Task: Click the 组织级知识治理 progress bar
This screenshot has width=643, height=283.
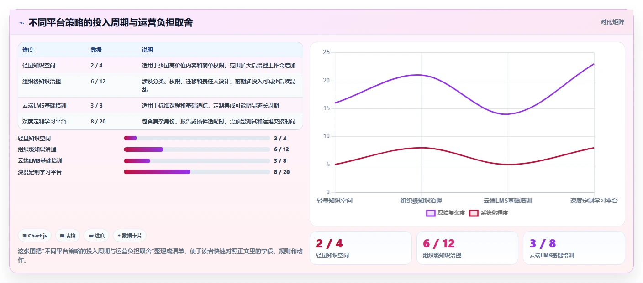Action: tap(197, 149)
